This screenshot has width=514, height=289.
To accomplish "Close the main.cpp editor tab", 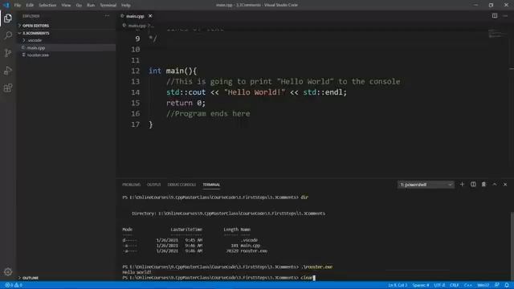I will click(150, 16).
